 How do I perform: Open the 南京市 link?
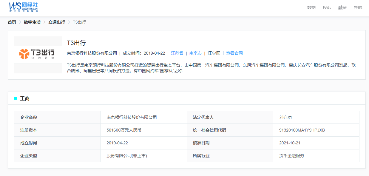pyautogui.click(x=196, y=53)
